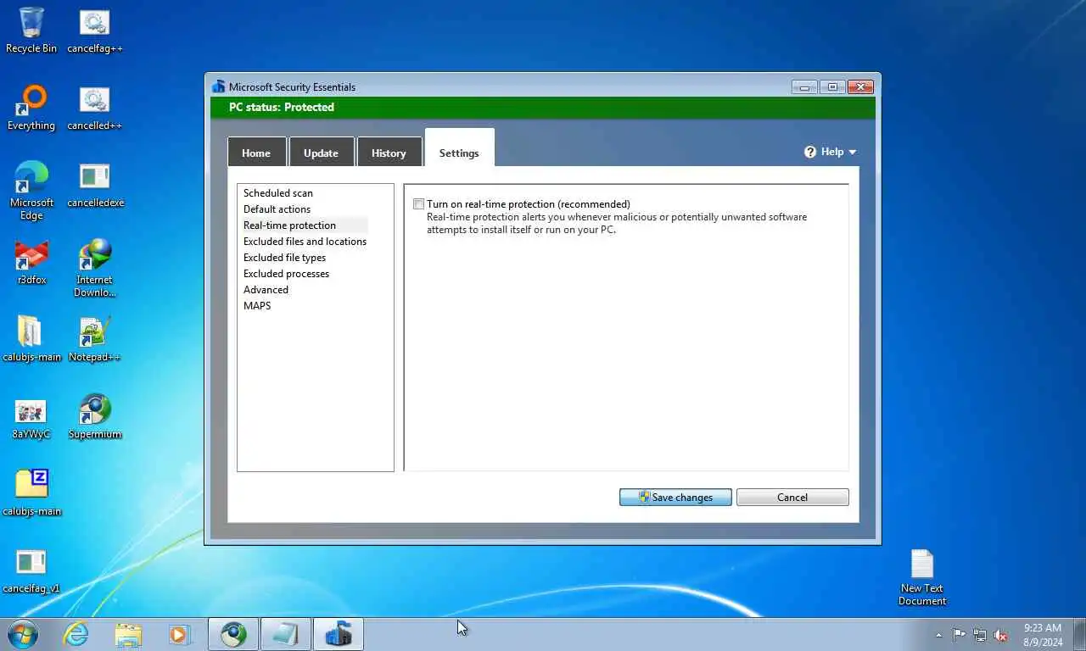
Task: Select Excluded files and locations
Action: [305, 242]
